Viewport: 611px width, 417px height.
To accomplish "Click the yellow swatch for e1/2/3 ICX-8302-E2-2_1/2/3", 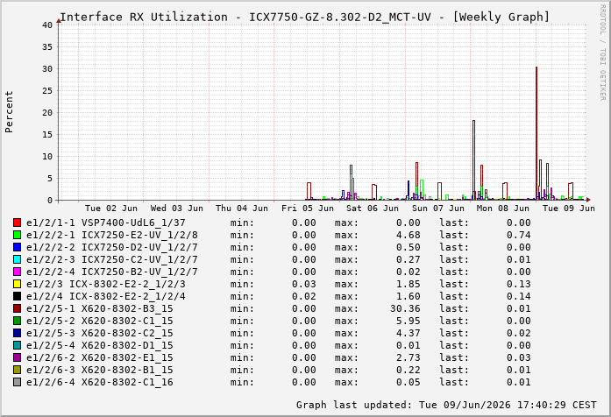I will coord(17,284).
